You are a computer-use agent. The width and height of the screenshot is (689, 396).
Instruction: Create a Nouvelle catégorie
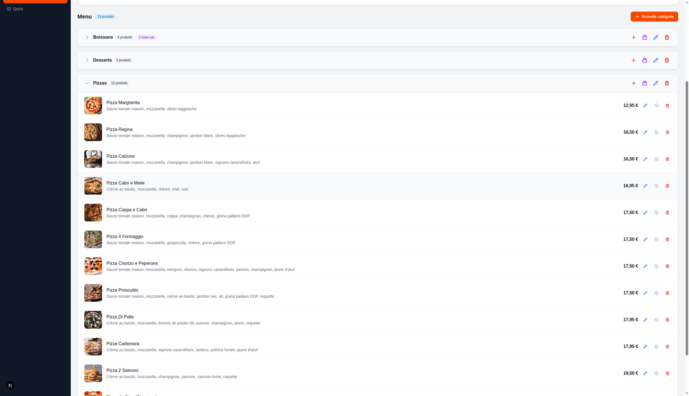654,16
